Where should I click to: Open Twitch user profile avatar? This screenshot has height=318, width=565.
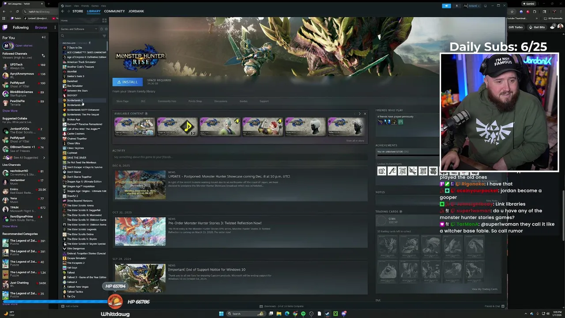point(560,27)
